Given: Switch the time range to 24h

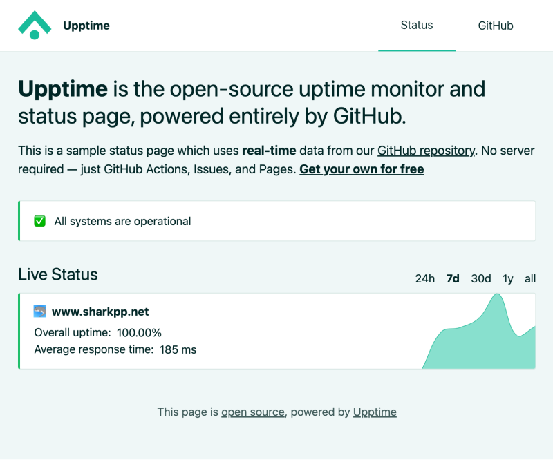Looking at the screenshot, I should tap(424, 278).
